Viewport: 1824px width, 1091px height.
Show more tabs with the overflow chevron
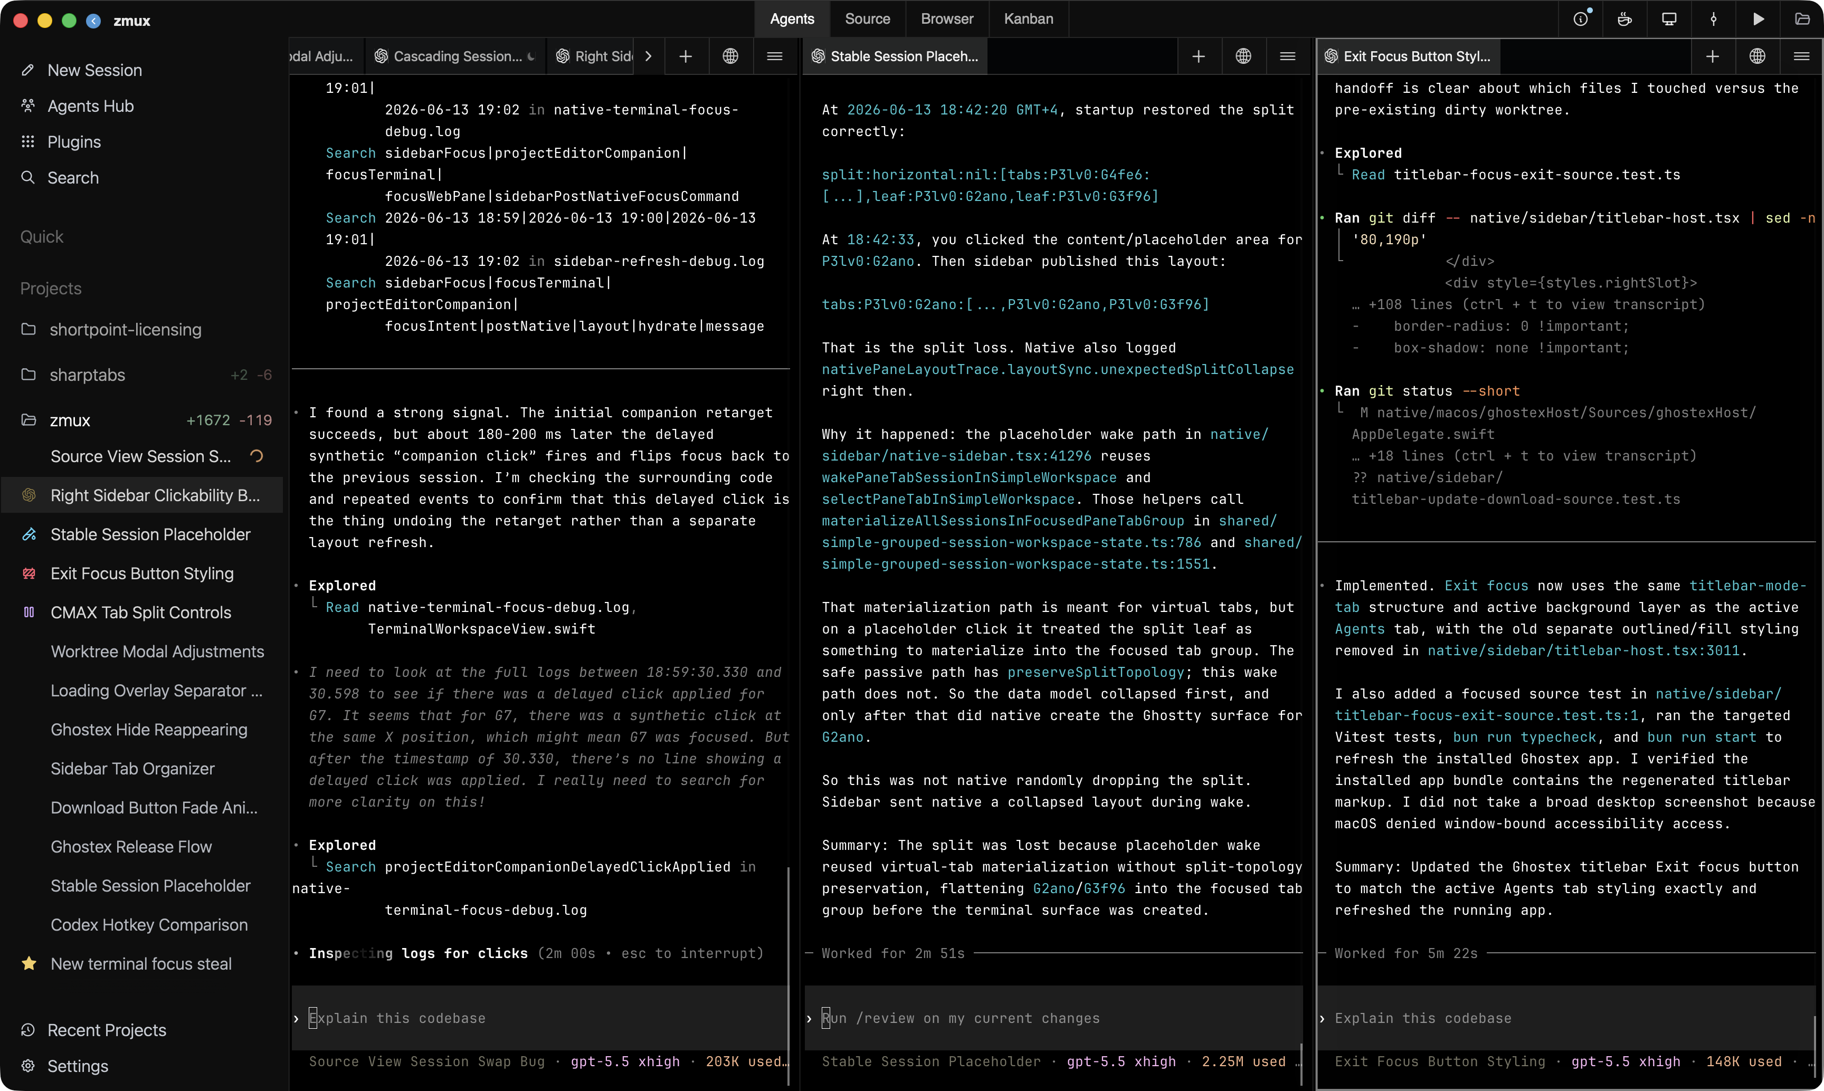coord(648,56)
